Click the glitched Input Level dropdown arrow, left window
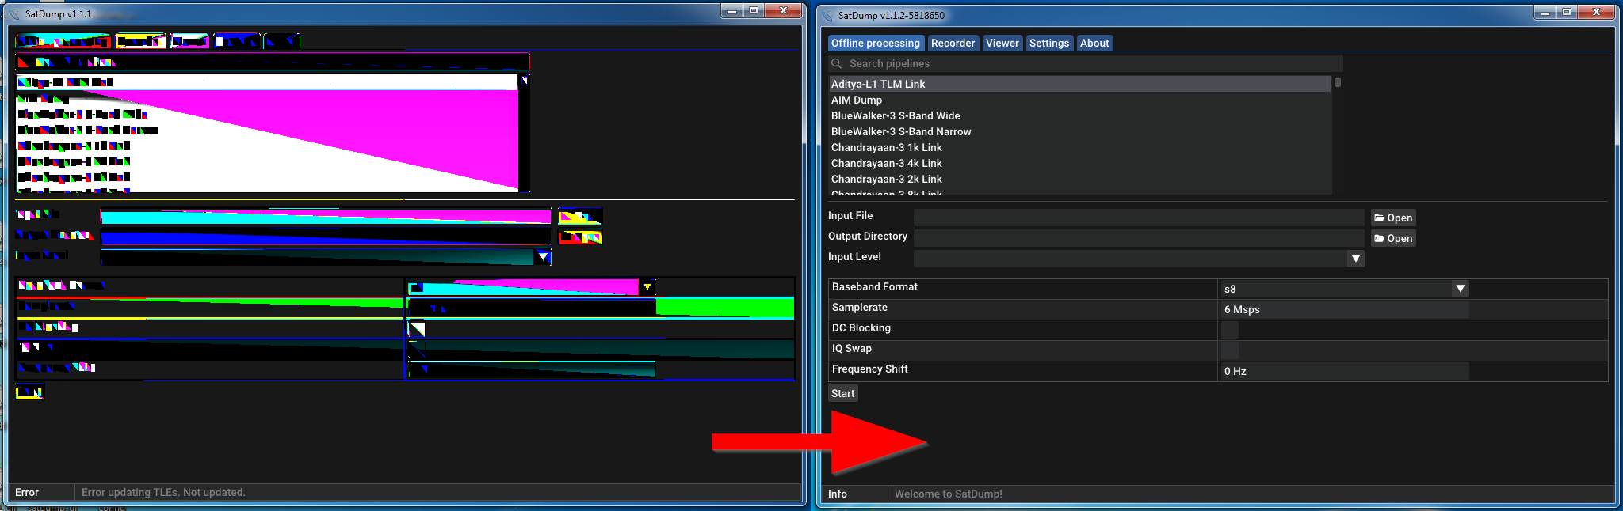The height and width of the screenshot is (511, 1623). [x=543, y=256]
